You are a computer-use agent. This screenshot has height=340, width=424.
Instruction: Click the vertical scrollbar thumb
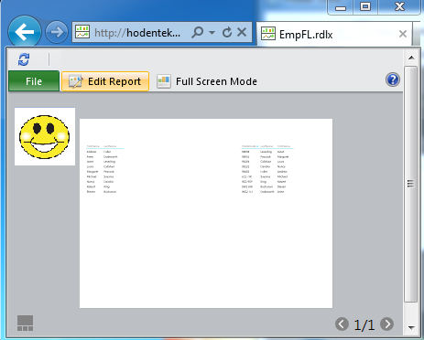click(411, 184)
